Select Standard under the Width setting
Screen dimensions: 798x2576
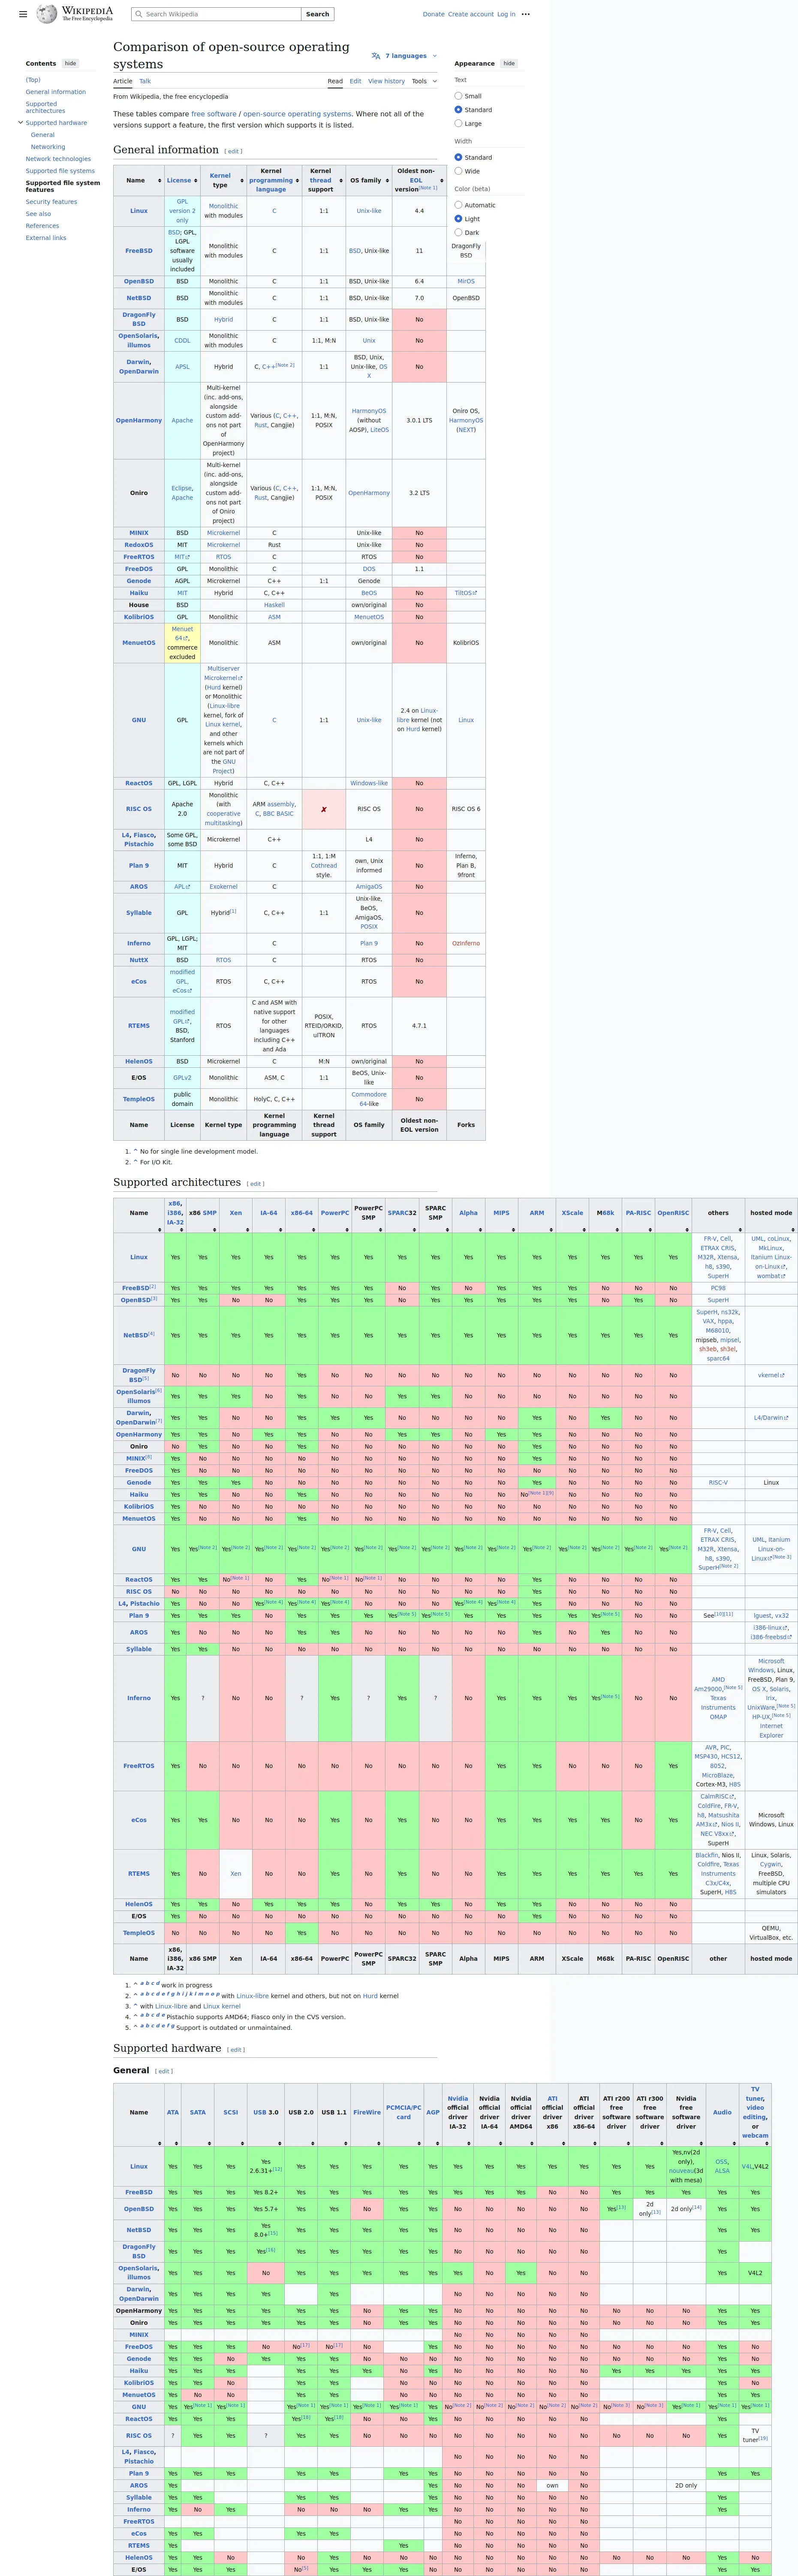458,157
